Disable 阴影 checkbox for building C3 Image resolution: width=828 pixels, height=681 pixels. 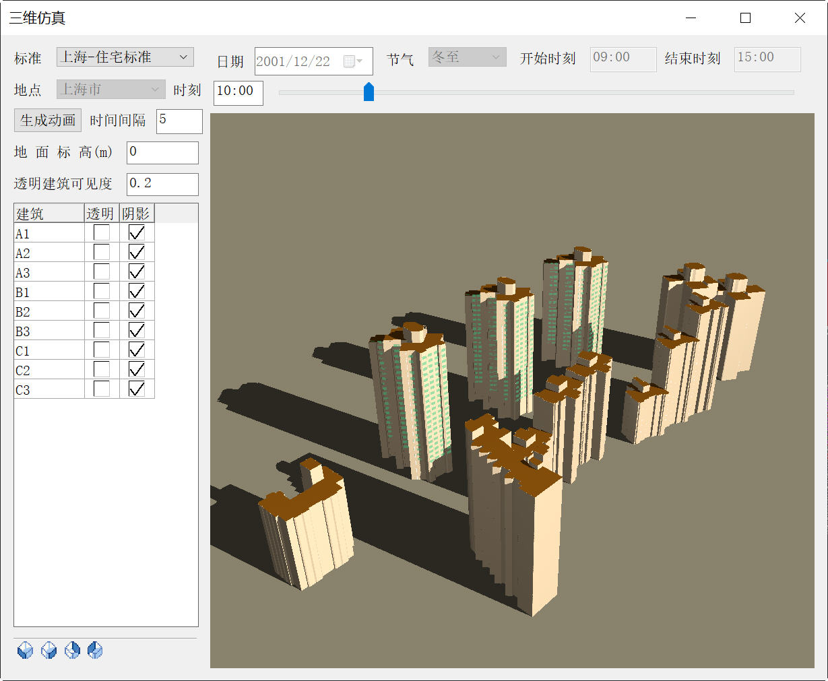(x=137, y=389)
